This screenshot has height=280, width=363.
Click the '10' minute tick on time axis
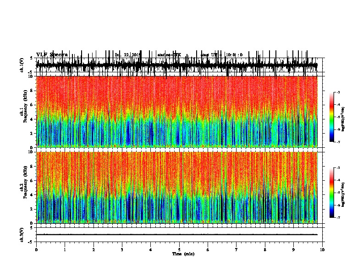[322, 250]
